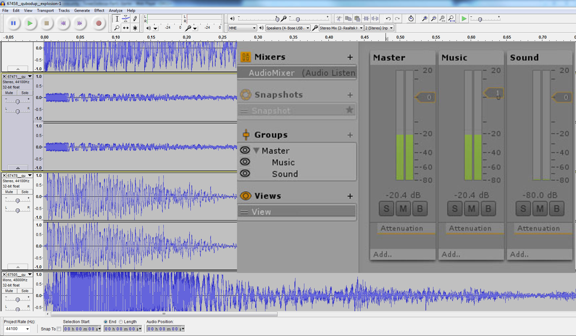The height and width of the screenshot is (336, 576).
Task: Mute the 67478 track
Action: point(9,192)
